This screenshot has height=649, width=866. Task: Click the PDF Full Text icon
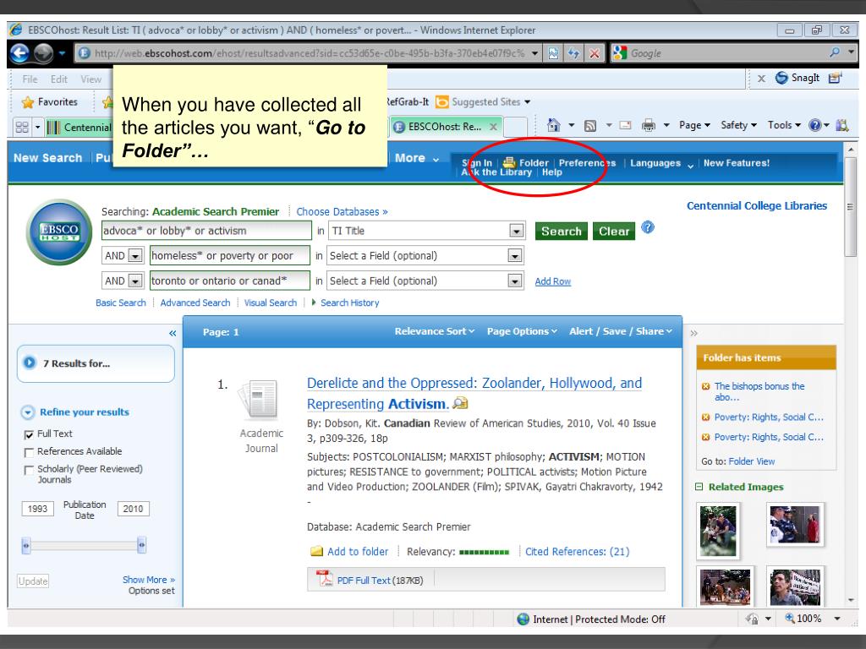[x=324, y=578]
